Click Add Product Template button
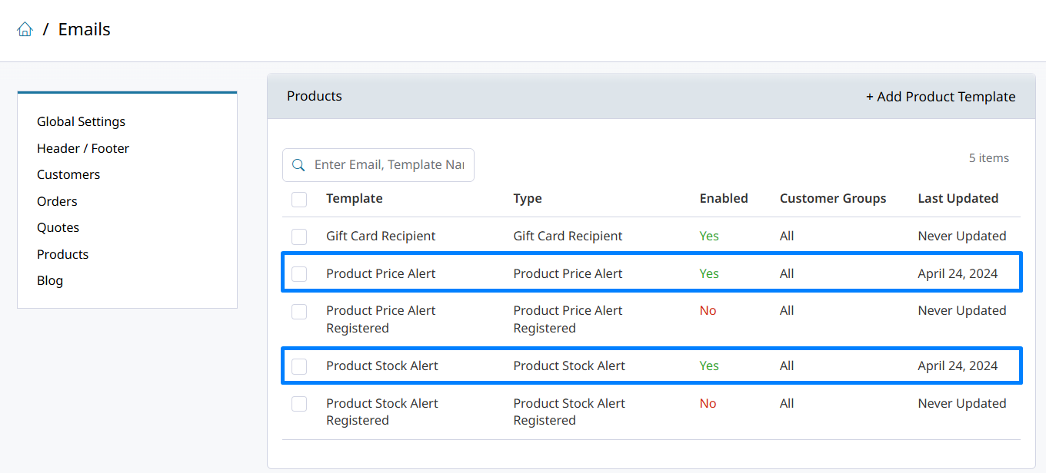The height and width of the screenshot is (473, 1046). [x=940, y=97]
